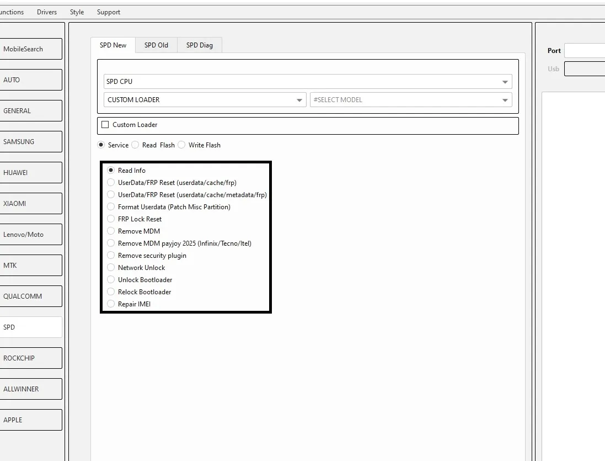Click the XIAOMI sidebar button

point(30,204)
